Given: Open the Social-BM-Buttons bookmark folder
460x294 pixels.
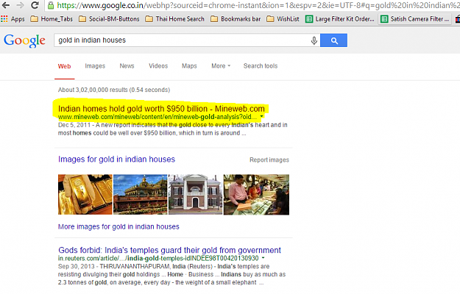Looking at the screenshot, I should (x=109, y=19).
